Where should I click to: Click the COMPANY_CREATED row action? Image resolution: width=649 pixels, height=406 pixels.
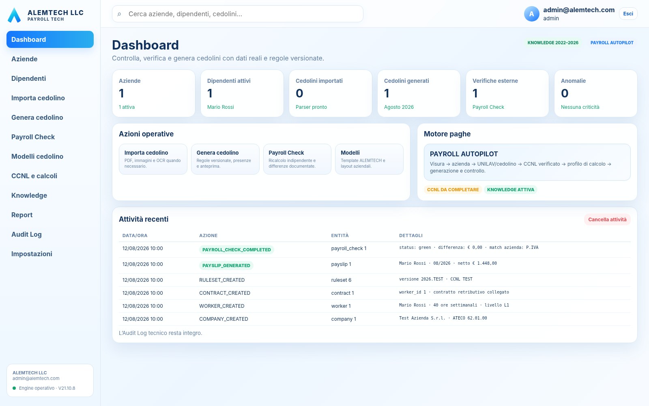(x=223, y=319)
